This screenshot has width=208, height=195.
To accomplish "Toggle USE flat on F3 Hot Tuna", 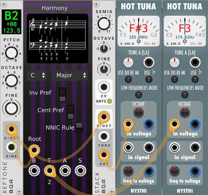I will point(195,80).
